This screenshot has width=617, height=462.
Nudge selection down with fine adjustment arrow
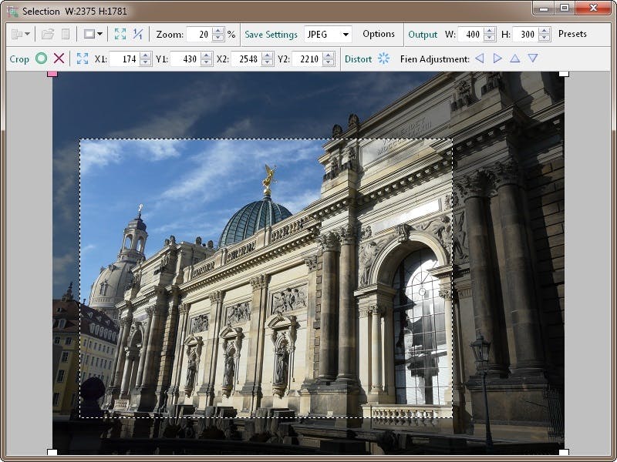coord(533,59)
